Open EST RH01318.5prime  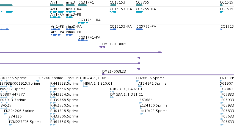[64, 111]
